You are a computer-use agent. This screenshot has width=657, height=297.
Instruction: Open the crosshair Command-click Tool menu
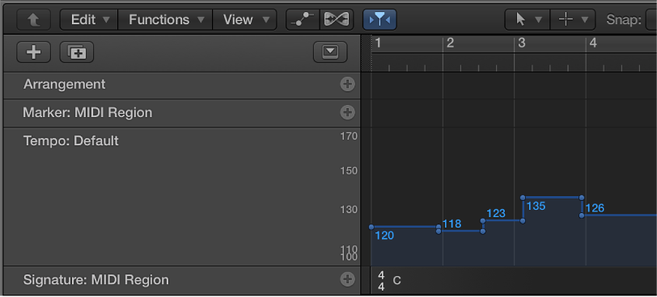tap(572, 19)
